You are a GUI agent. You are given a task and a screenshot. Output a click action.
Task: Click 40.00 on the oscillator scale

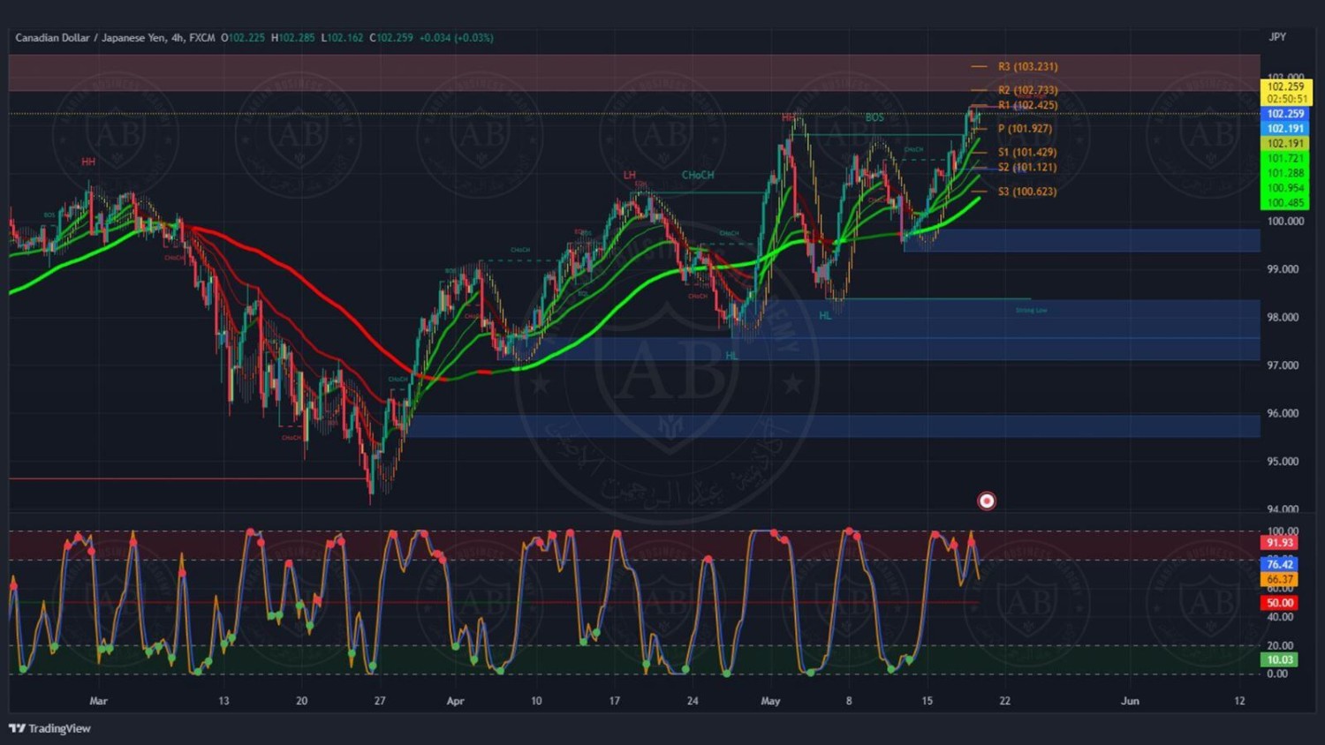point(1280,617)
